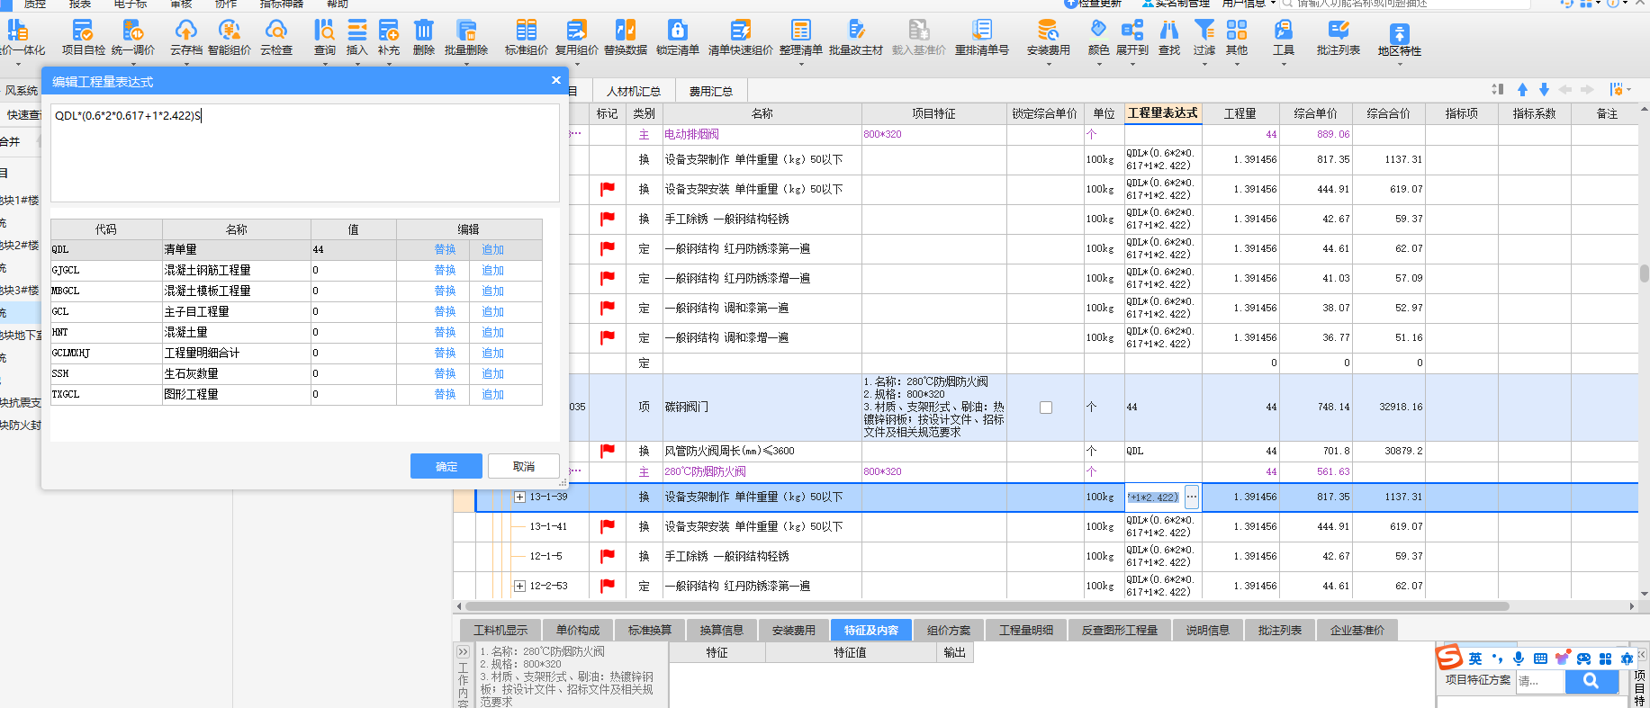Open the 复用组价 dropdown arrow
The height and width of the screenshot is (708, 1650).
(x=576, y=64)
